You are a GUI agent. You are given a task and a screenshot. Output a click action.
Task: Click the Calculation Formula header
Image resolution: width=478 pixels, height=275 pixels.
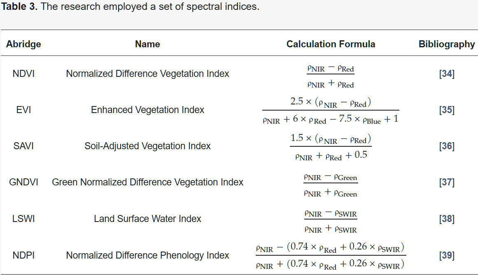coord(331,44)
